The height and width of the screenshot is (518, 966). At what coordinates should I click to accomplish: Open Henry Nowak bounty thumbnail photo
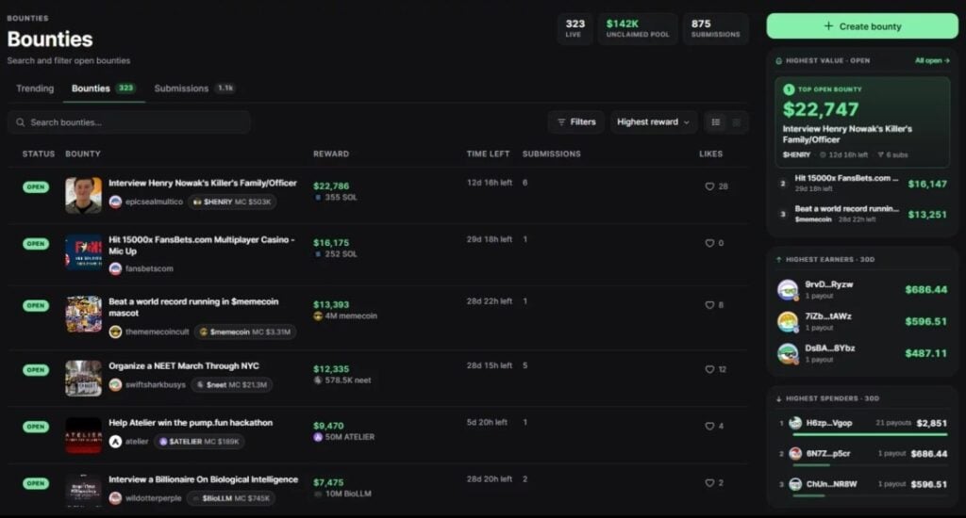(84, 195)
